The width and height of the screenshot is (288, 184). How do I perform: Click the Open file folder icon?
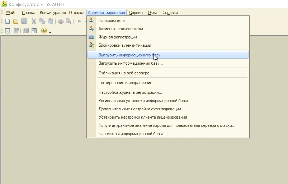tap(16, 21)
